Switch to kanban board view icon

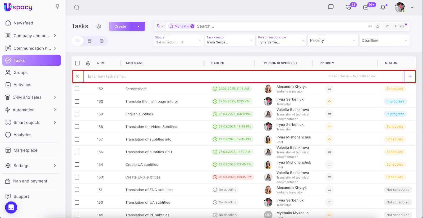[102, 41]
